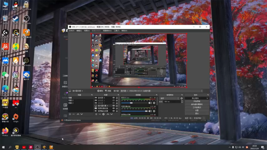
Task: Move the selected source down
Action: point(111,114)
